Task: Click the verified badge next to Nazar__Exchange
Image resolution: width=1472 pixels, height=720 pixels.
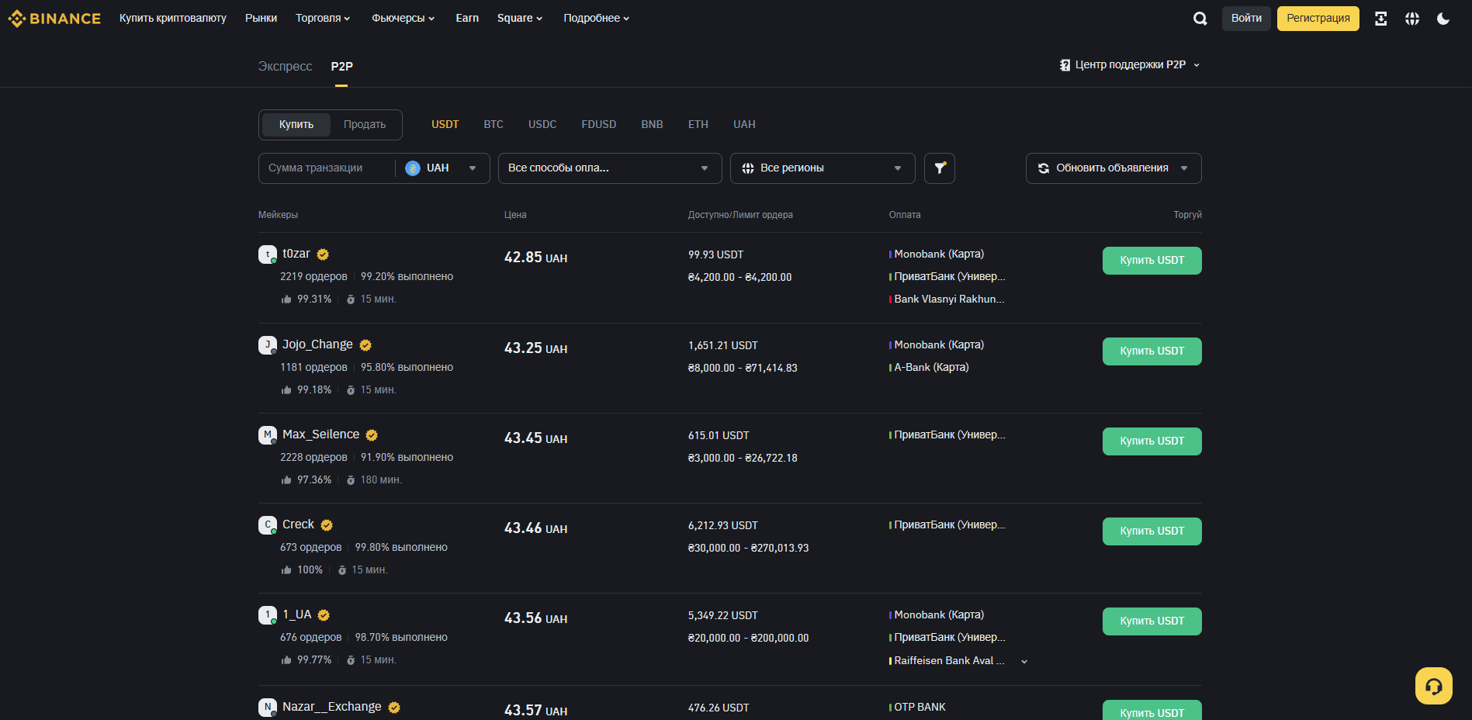Action: (394, 707)
